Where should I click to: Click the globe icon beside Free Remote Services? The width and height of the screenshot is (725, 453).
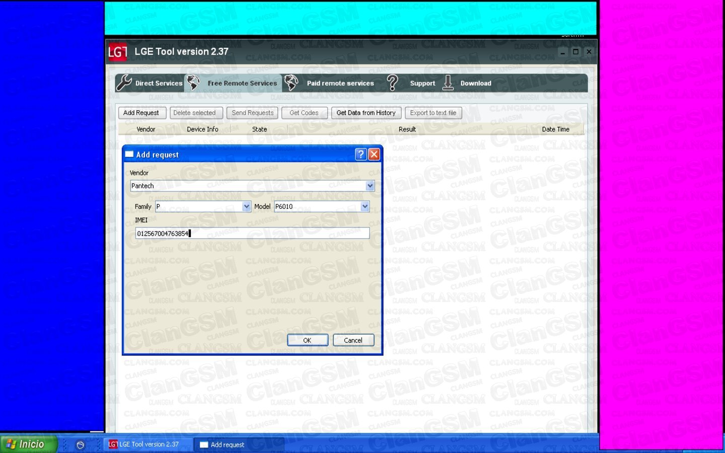coord(193,83)
